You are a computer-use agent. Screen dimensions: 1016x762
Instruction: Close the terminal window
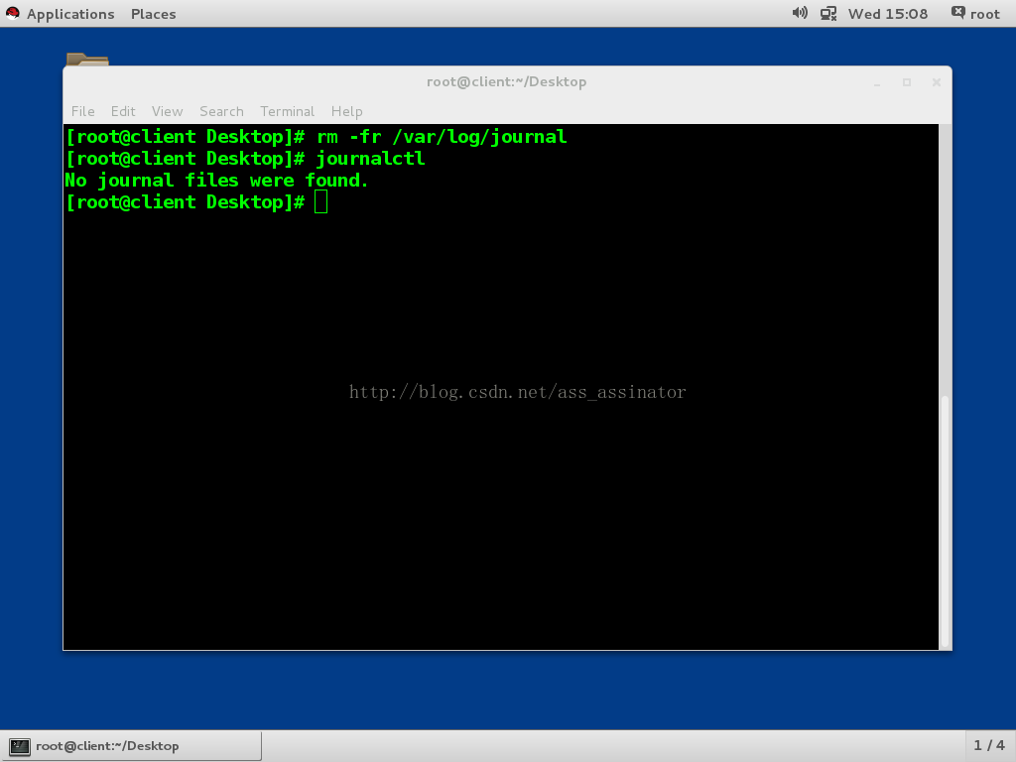point(937,82)
